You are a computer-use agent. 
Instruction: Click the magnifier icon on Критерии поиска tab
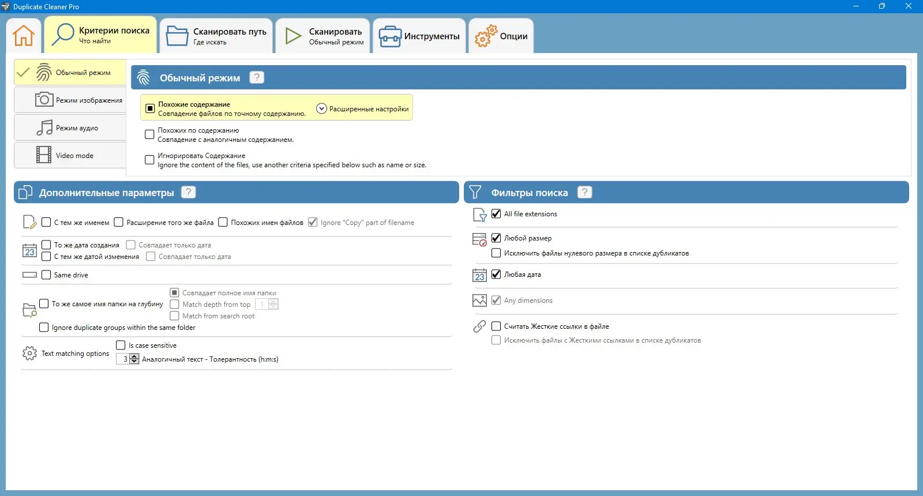pyautogui.click(x=62, y=35)
